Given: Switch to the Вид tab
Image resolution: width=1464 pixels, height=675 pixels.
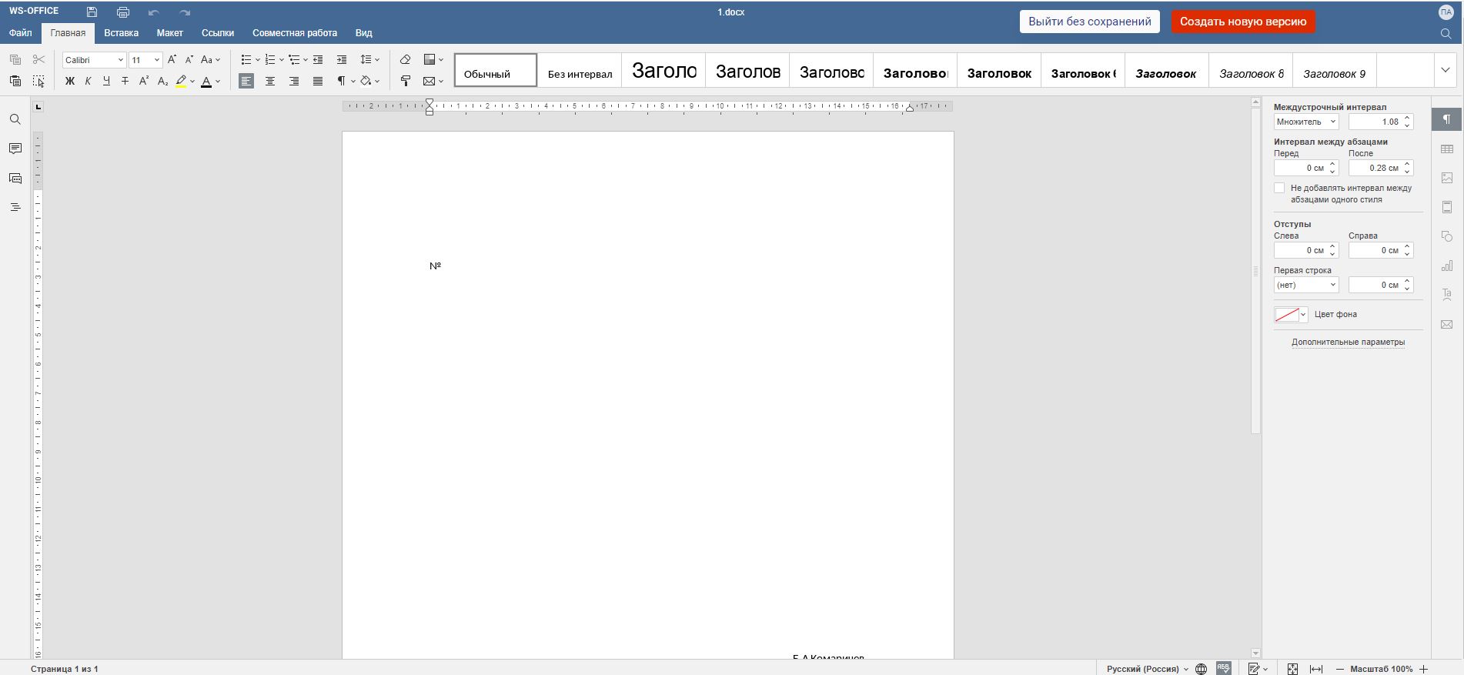Looking at the screenshot, I should point(363,33).
